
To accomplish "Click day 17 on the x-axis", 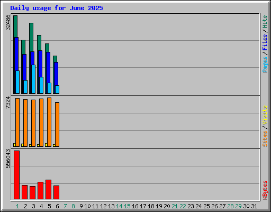I will [x=143, y=206].
